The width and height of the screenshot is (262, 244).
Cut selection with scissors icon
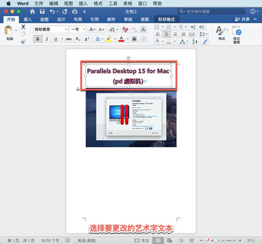pyautogui.click(x=23, y=27)
